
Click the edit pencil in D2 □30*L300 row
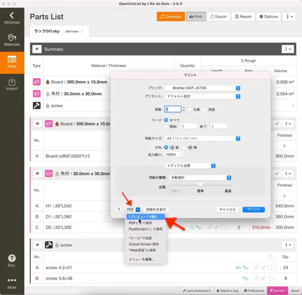coord(216,227)
